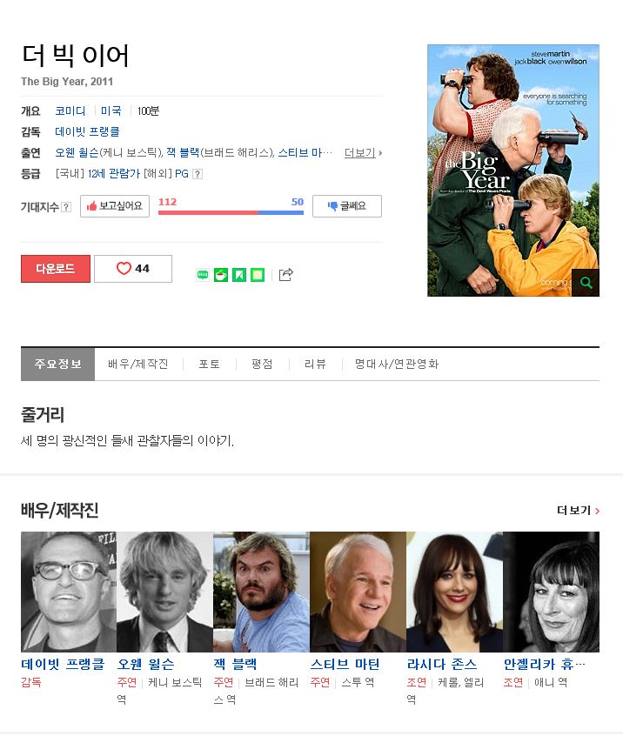Image resolution: width=623 pixels, height=743 pixels.
Task: Open the 명대사/연관영화 tab
Action: tap(397, 364)
